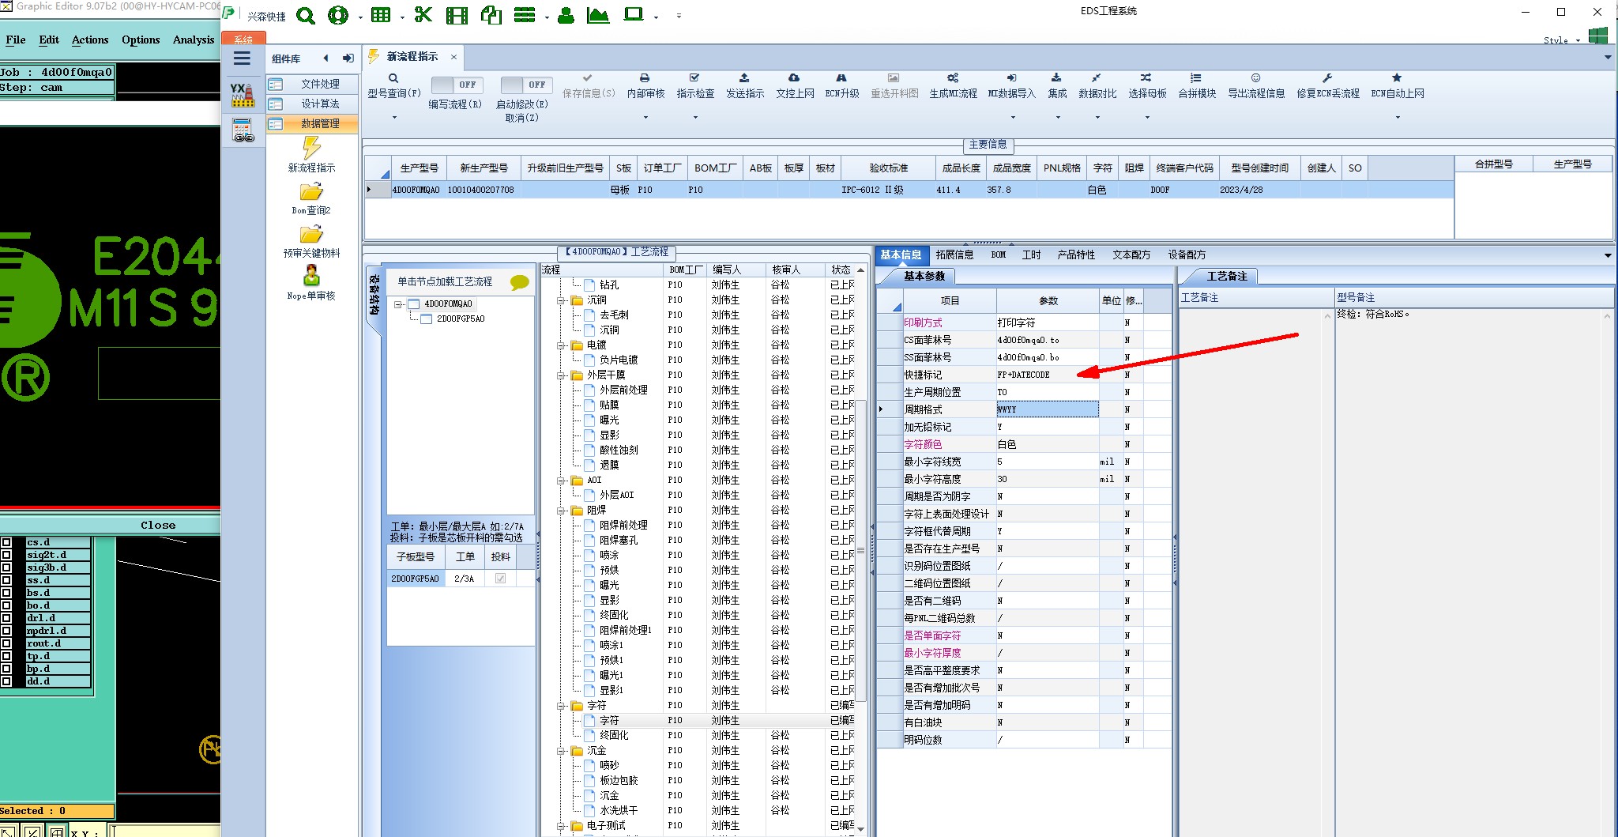Select the green scissors cut icon
The image size is (1618, 837).
[x=423, y=15]
